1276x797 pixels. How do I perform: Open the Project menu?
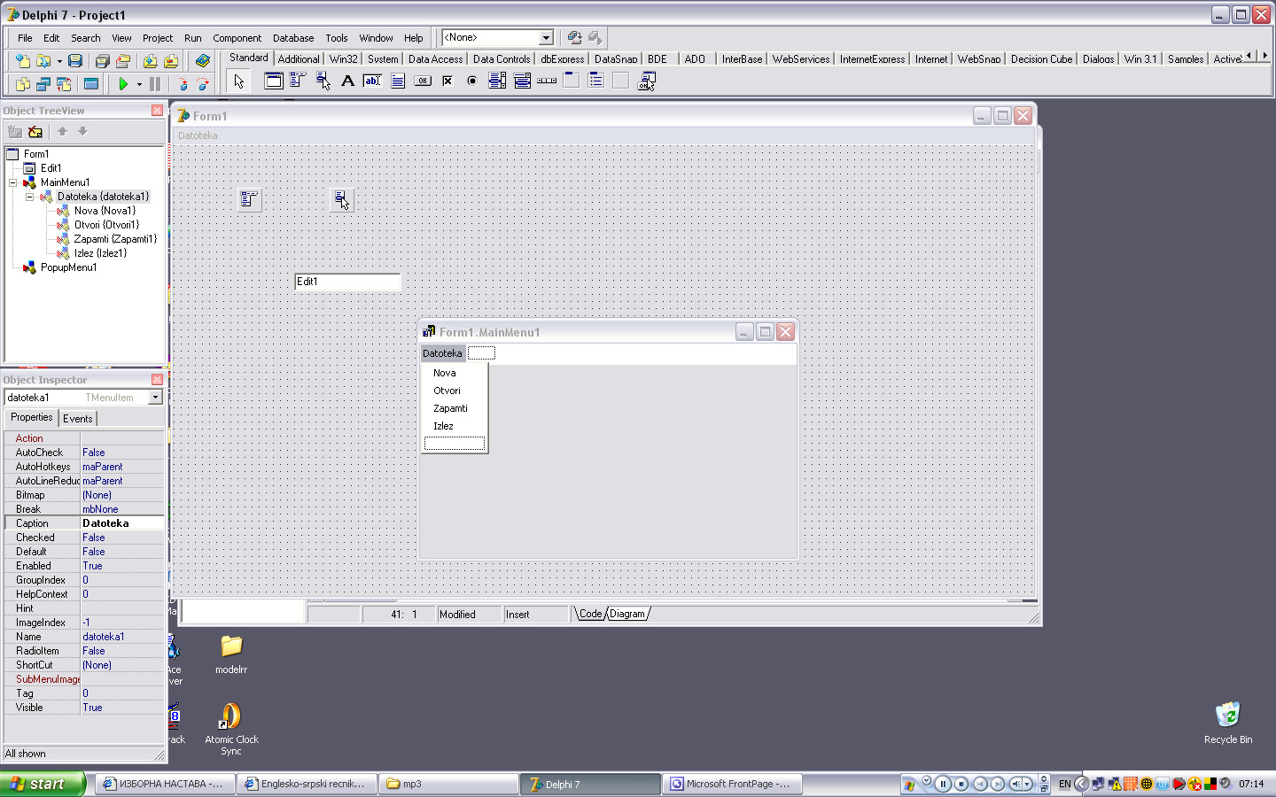coord(158,38)
